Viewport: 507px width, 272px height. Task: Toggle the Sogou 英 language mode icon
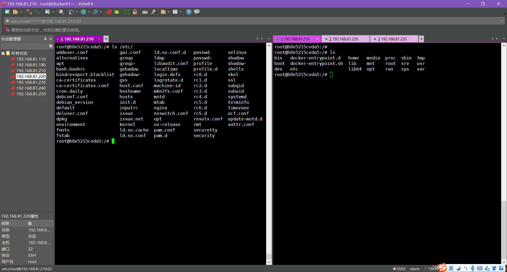click(x=451, y=268)
